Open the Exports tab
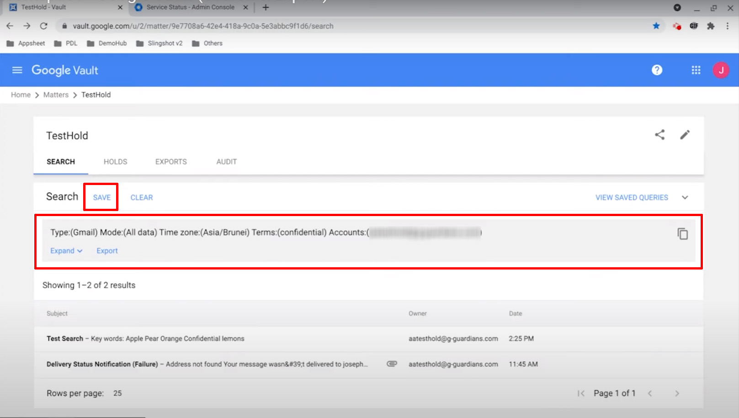The image size is (739, 418). (171, 162)
